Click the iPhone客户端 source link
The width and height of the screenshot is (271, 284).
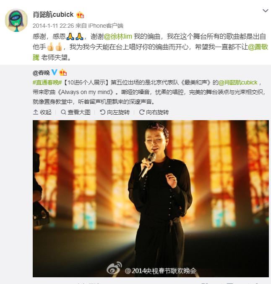point(106,26)
